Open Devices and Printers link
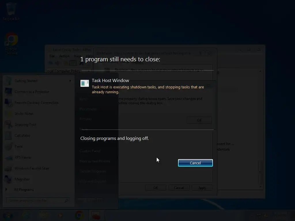Image resolution: width=295 pixels, height=221 pixels. 94,161
